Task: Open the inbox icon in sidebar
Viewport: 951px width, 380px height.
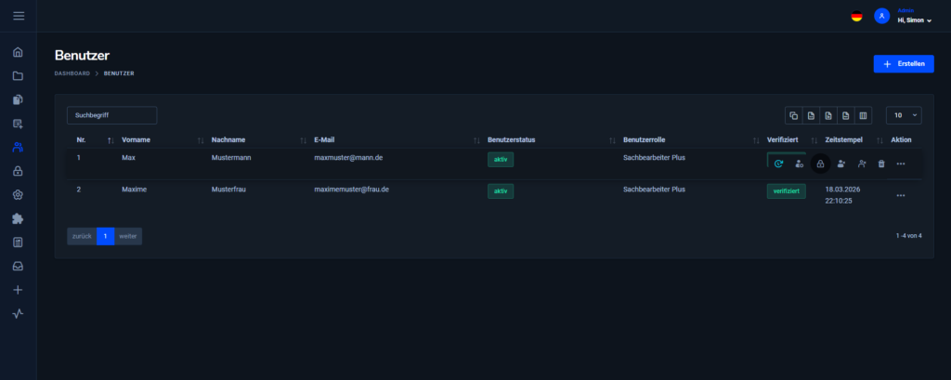Action: 18,266
